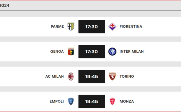Viewport: 181px width, 112px height.
Task: Click the FIORENTINA team name
Action: (131, 26)
